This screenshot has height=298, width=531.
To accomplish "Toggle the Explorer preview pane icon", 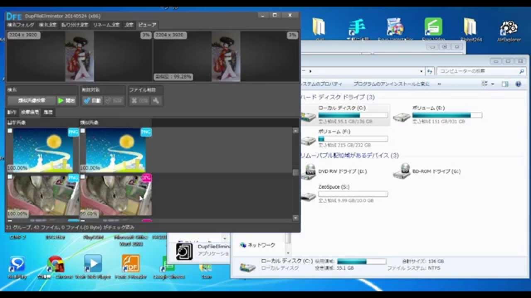I will [505, 84].
